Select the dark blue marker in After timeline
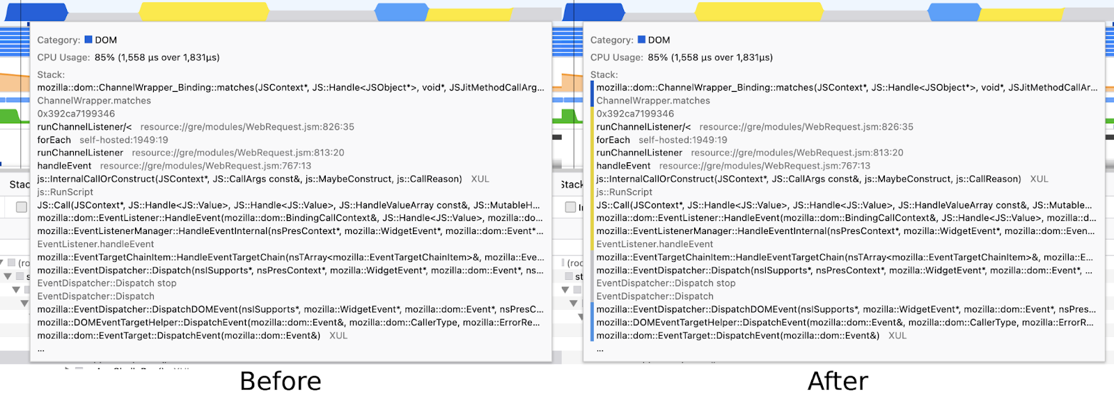Viewport: 1114px width, 397px height. pos(594,11)
